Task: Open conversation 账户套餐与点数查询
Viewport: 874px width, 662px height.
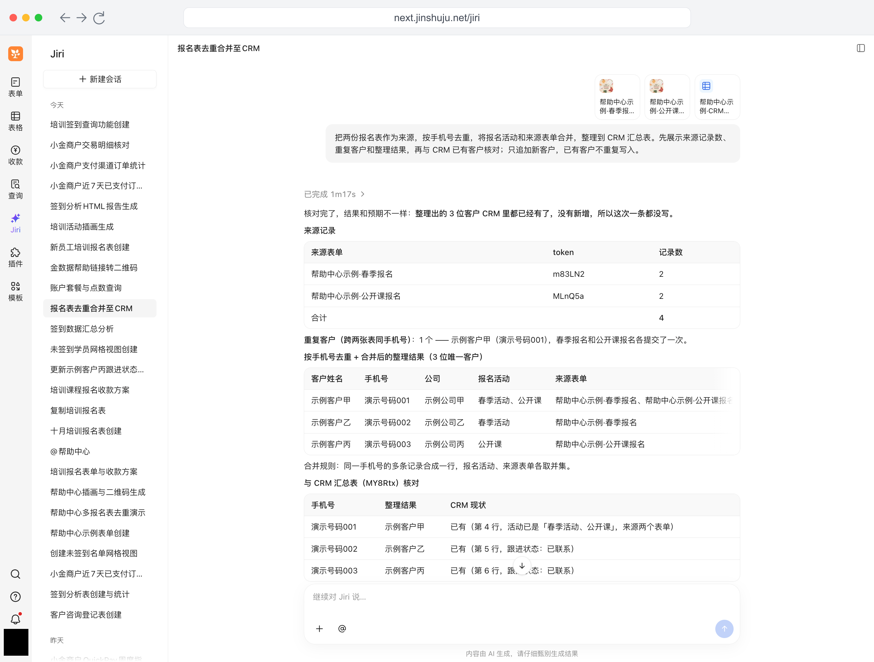Action: click(x=100, y=288)
